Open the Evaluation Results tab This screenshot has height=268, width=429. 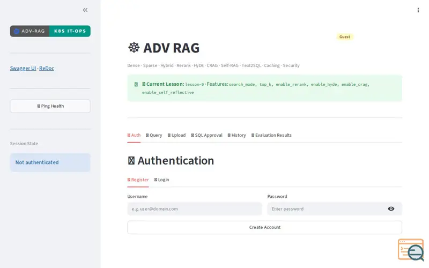pyautogui.click(x=271, y=135)
